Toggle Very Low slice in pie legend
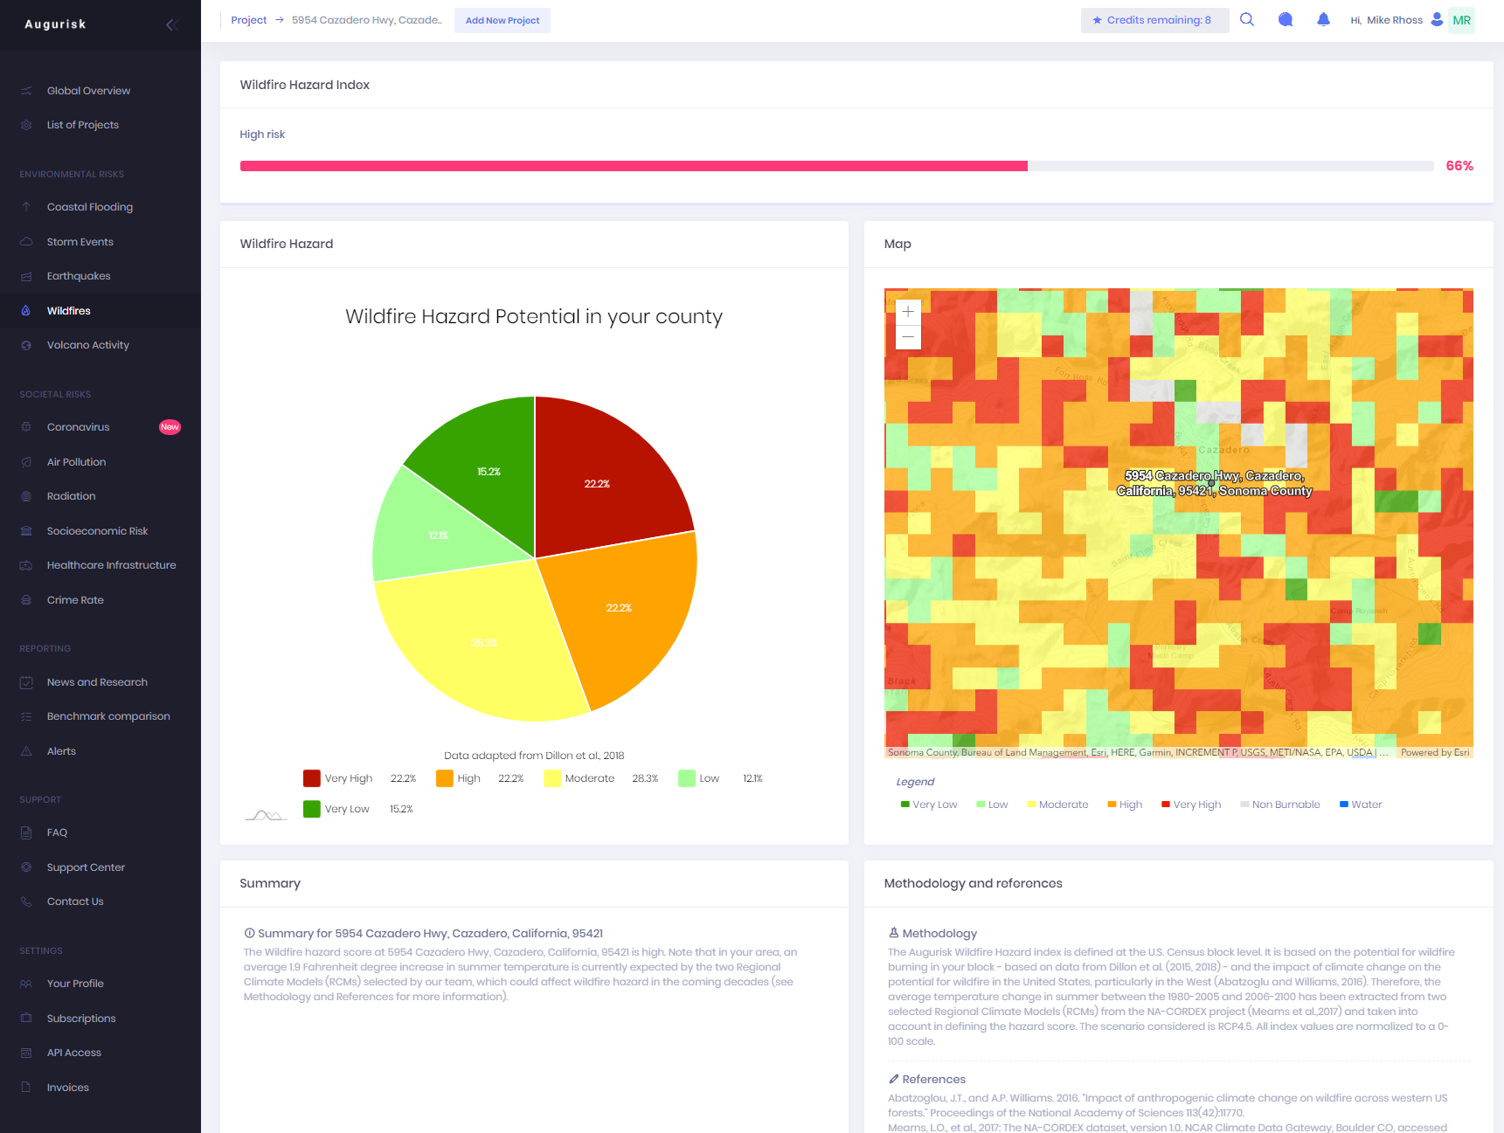 click(x=357, y=809)
